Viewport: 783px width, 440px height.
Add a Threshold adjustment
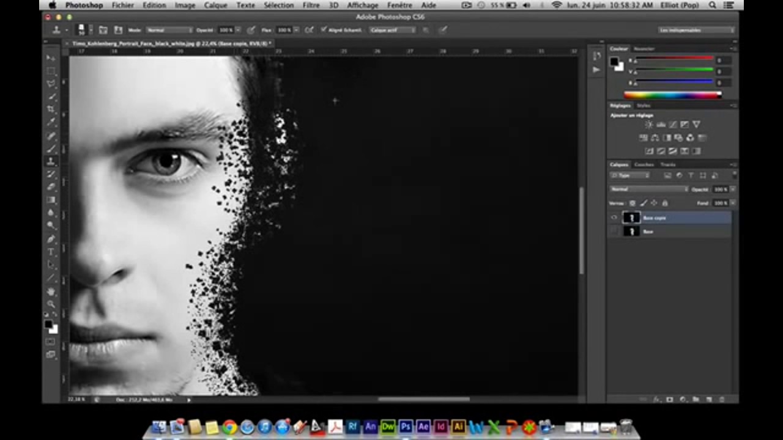672,151
